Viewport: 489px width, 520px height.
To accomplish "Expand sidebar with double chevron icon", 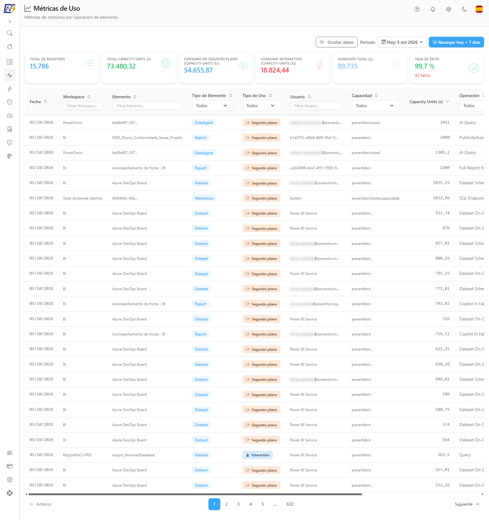I will tap(9, 21).
